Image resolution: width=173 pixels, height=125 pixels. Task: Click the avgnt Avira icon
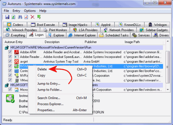(x=17, y=61)
